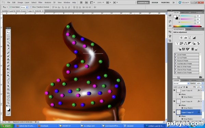205x128 pixels.
Task: Open the Fill slider arrow
Action: 202,87
